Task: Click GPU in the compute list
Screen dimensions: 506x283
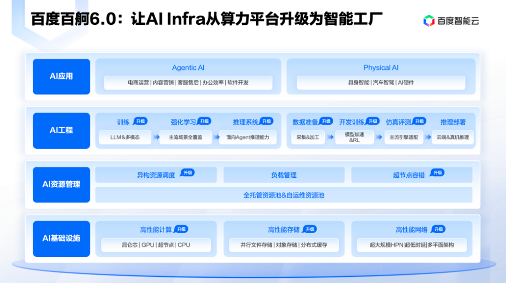Action: tap(148, 245)
